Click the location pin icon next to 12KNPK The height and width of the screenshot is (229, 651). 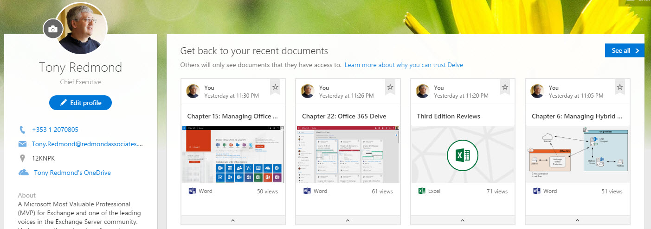point(22,158)
